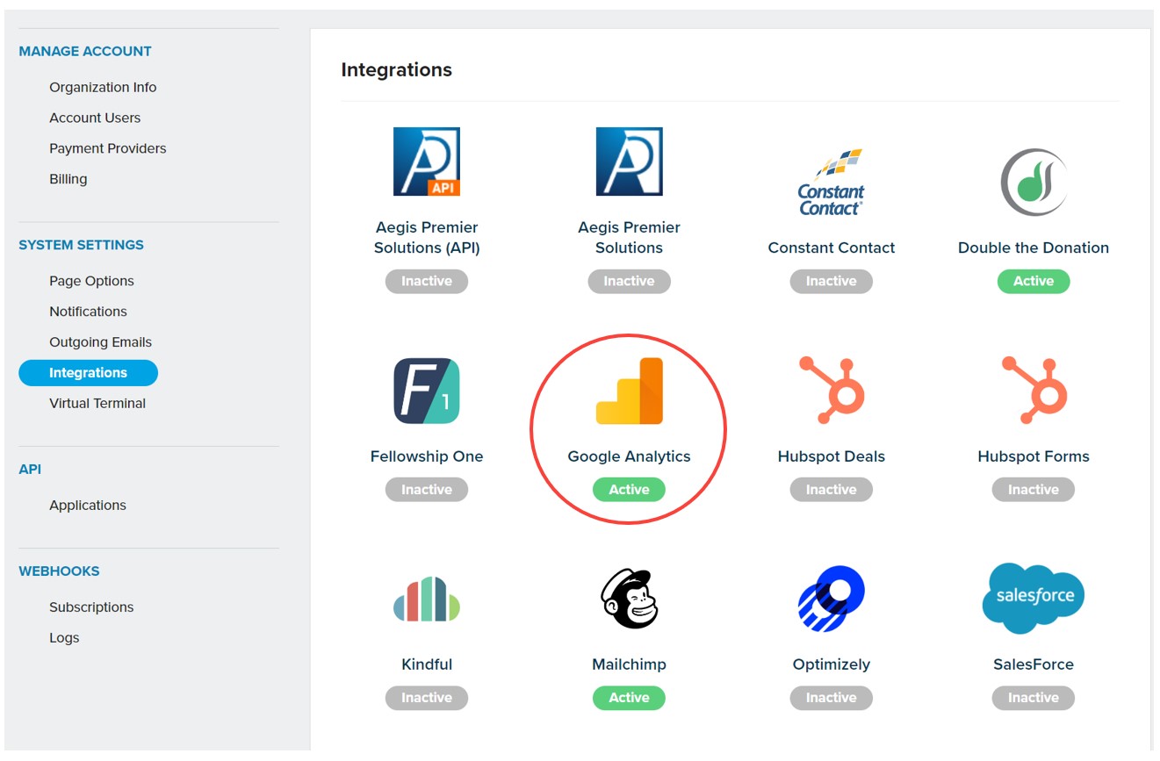Open the Mailchimp monkey icon
1160x761 pixels.
629,599
